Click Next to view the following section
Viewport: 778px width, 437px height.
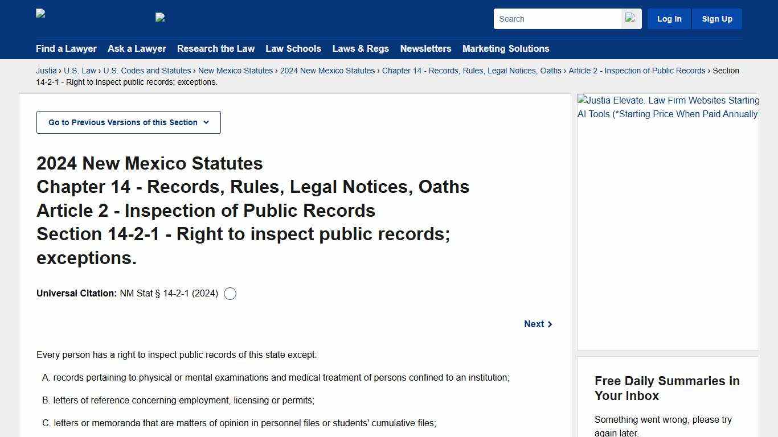534,324
